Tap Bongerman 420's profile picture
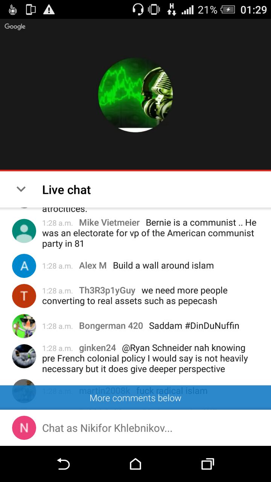Screen dimensions: 271x482 [24, 326]
